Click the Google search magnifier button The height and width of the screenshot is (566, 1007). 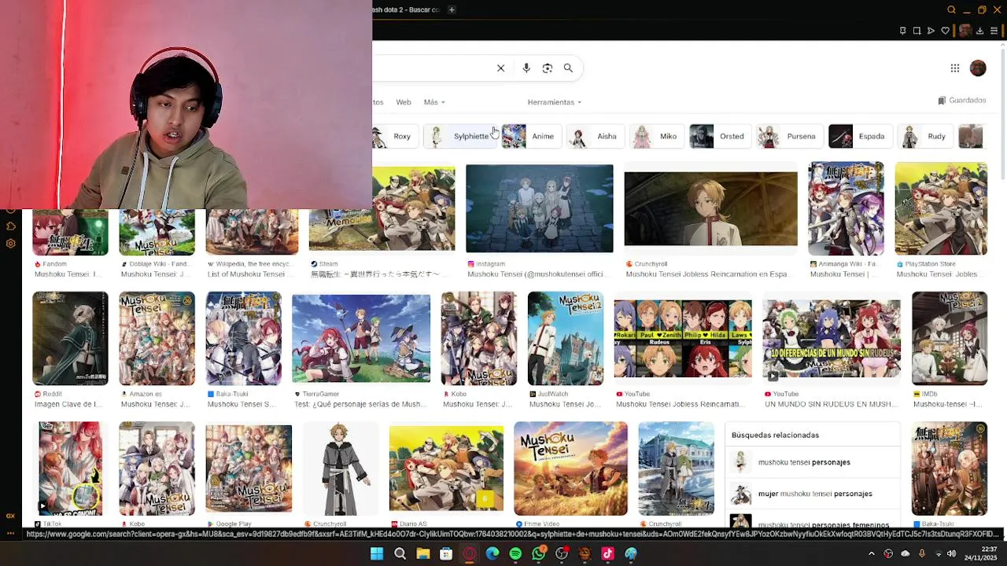click(x=568, y=68)
